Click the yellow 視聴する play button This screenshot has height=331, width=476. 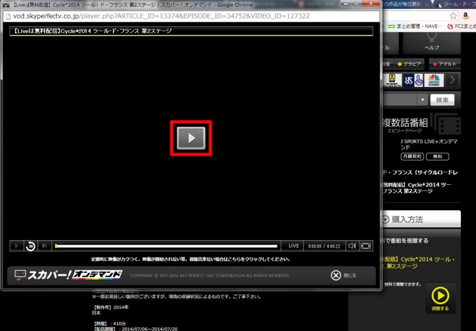tap(440, 298)
